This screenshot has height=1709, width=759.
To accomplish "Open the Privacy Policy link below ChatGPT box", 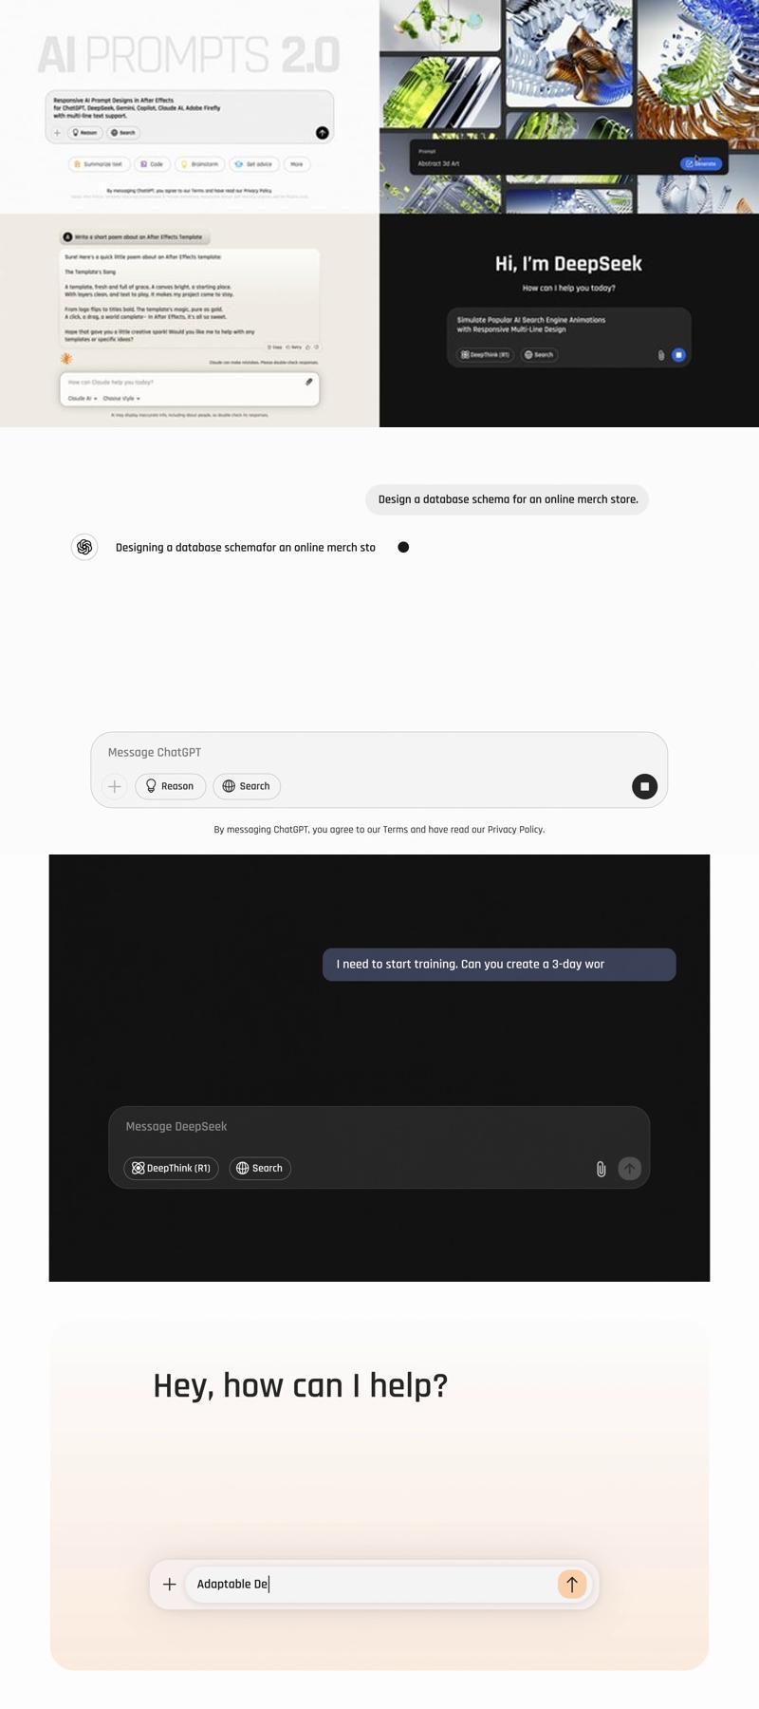I will 515,830.
